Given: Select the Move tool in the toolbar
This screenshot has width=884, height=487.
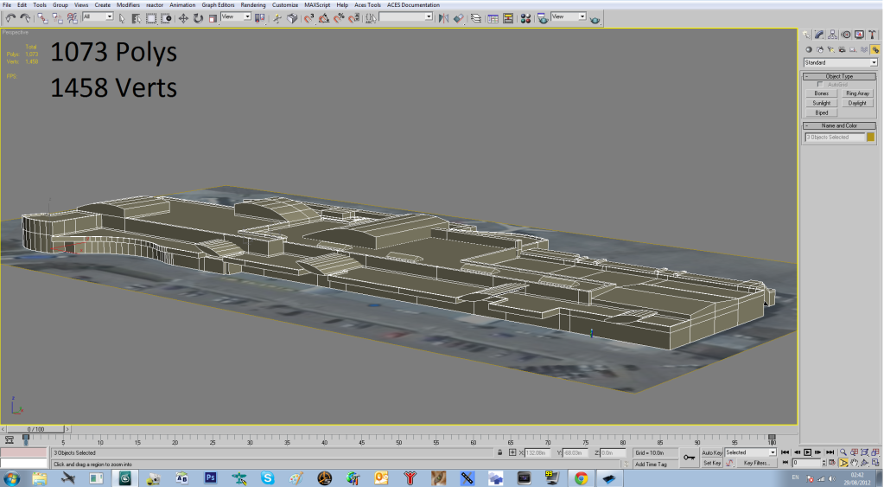Looking at the screenshot, I should (183, 17).
